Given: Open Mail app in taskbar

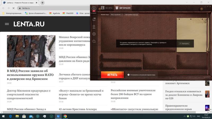Looking at the screenshot, I should 31,116.
